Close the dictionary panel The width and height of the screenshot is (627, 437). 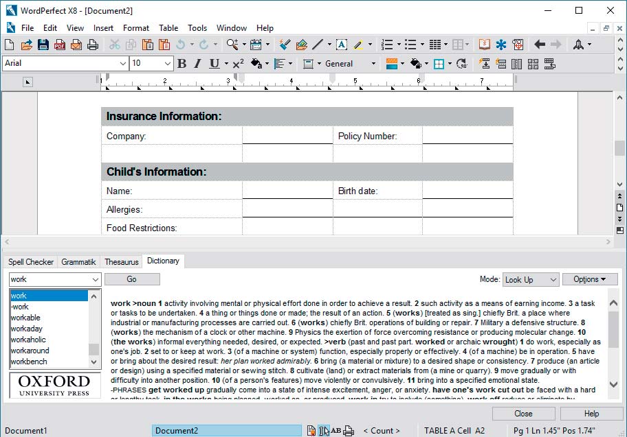[x=523, y=414]
